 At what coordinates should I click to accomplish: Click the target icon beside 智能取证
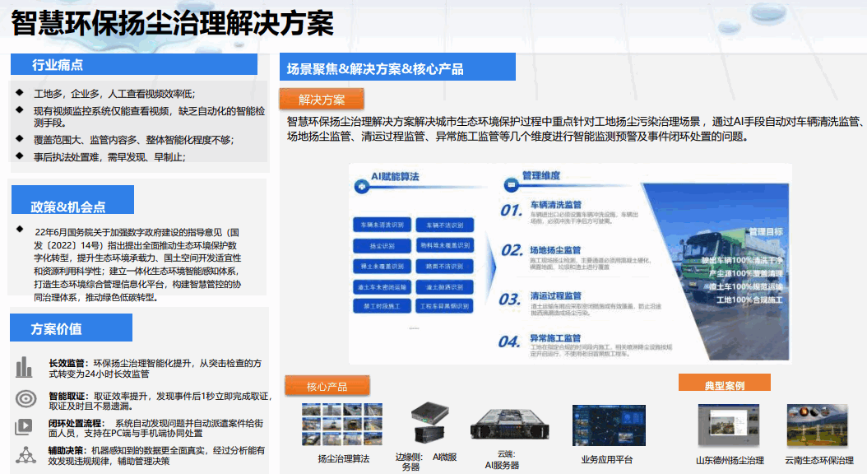(25, 399)
